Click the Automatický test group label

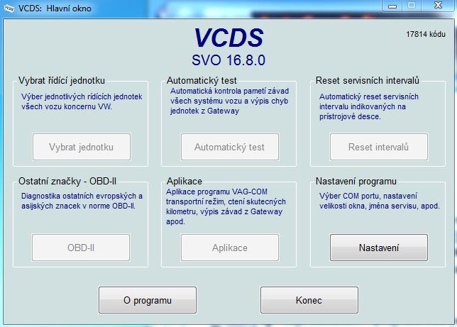pyautogui.click(x=202, y=80)
